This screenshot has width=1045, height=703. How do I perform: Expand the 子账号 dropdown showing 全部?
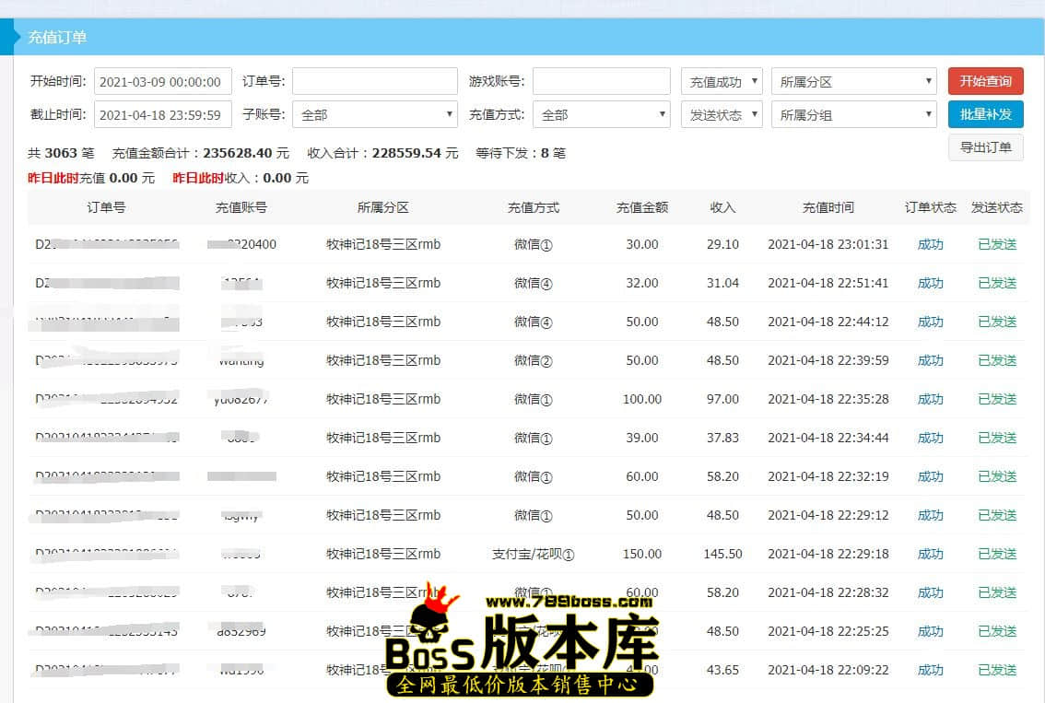click(x=374, y=114)
